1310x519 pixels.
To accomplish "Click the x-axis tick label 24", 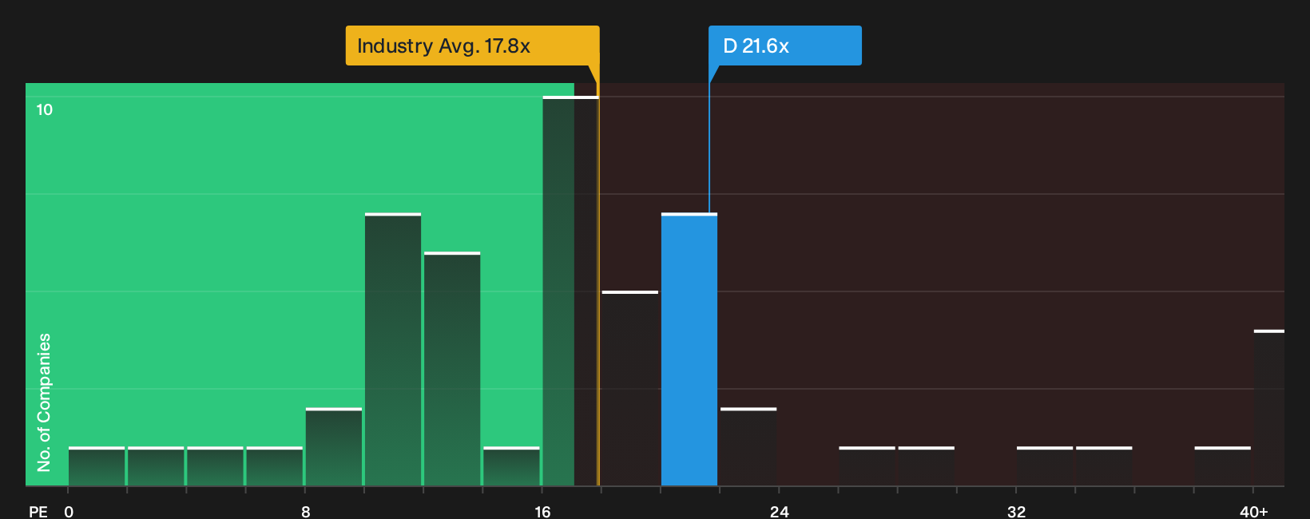I will (780, 512).
